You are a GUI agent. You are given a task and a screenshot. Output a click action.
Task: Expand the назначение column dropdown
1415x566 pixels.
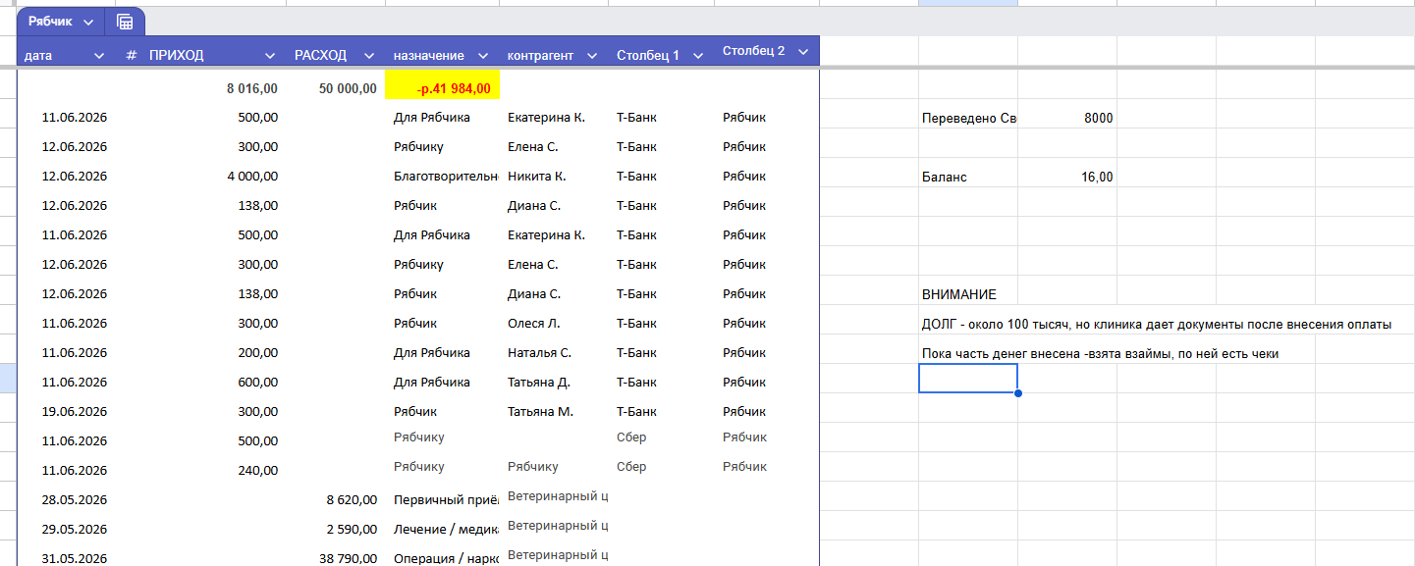(x=484, y=56)
